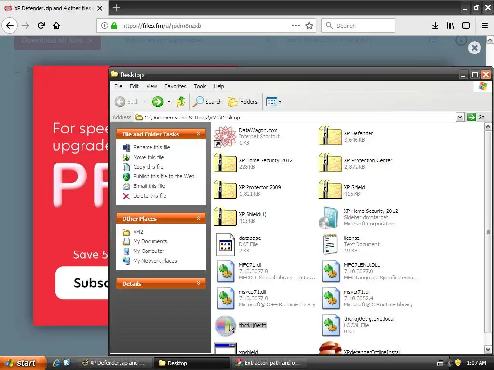This screenshot has width=494, height=370.
Task: Open the File menu in Explorer
Action: coord(118,86)
